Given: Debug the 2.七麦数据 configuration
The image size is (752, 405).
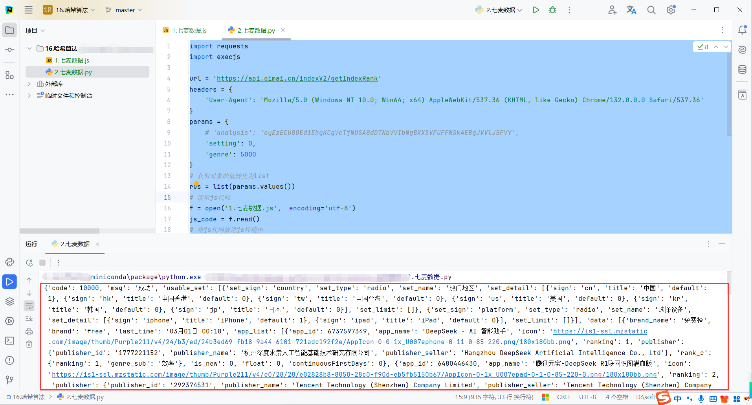Looking at the screenshot, I should coord(553,10).
